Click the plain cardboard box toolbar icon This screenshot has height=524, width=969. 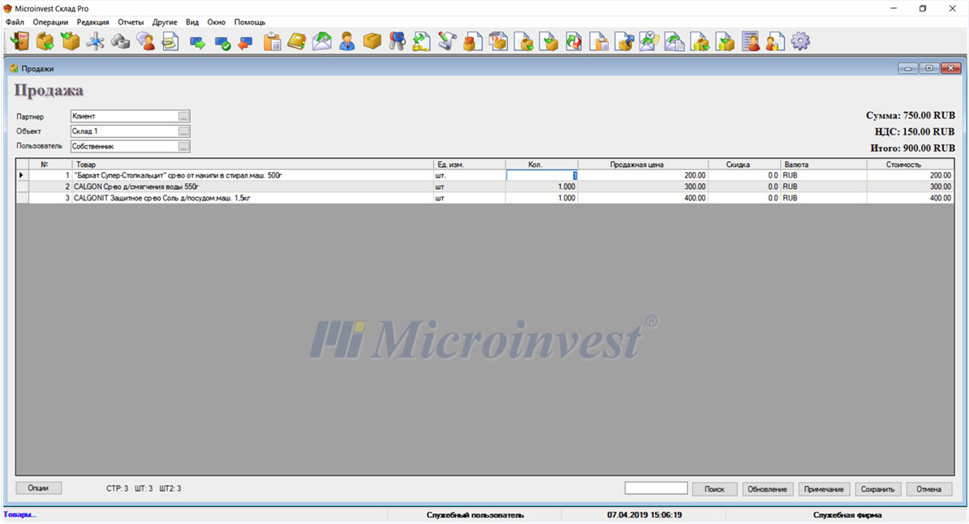(x=372, y=41)
